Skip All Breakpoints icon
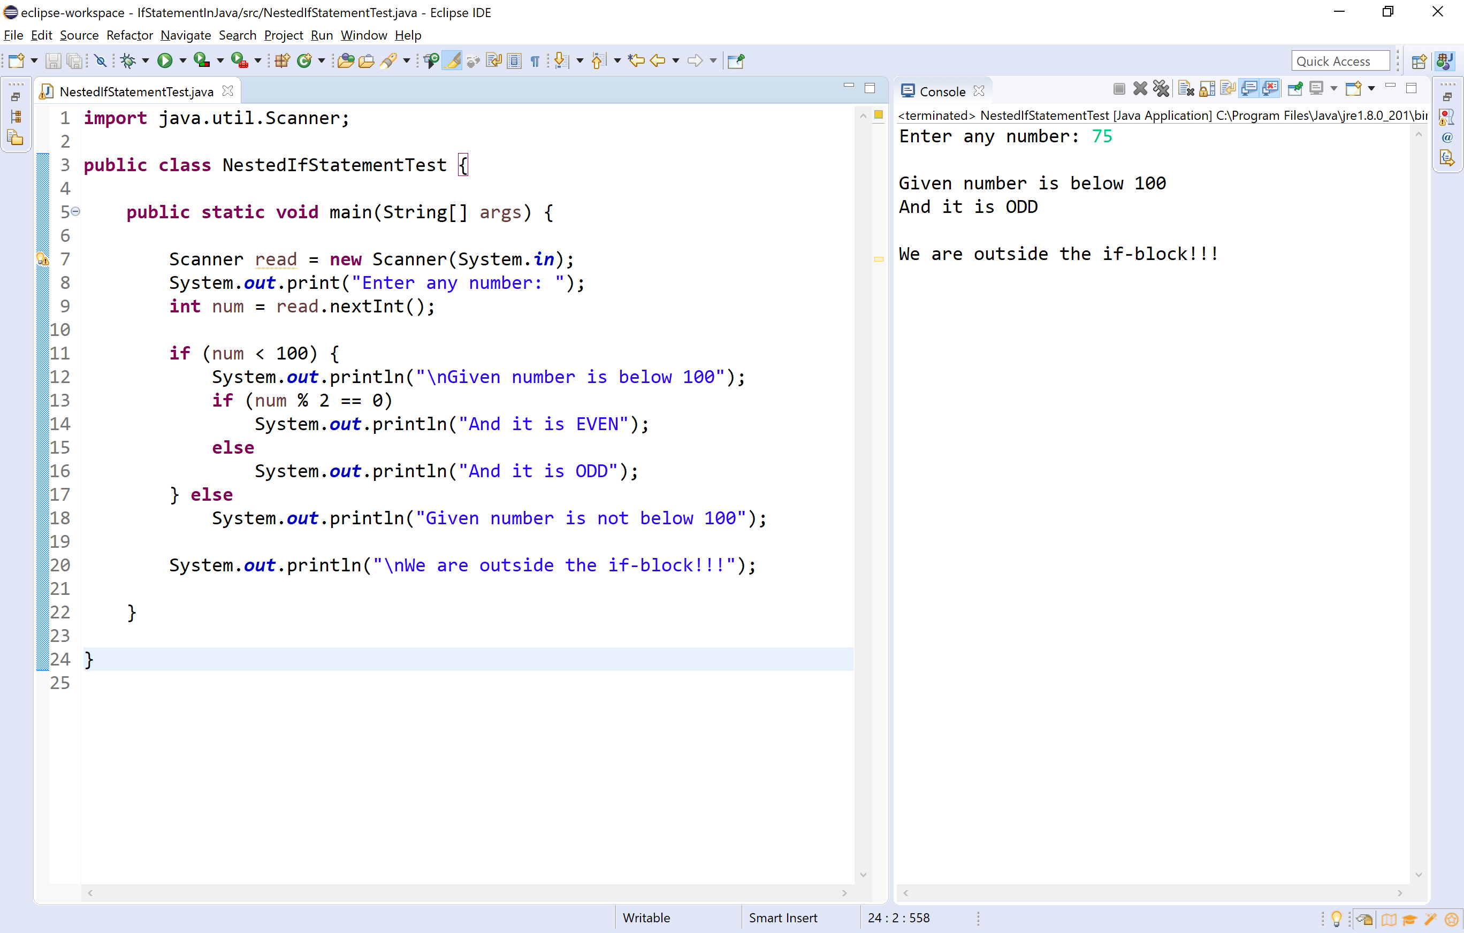 (100, 60)
